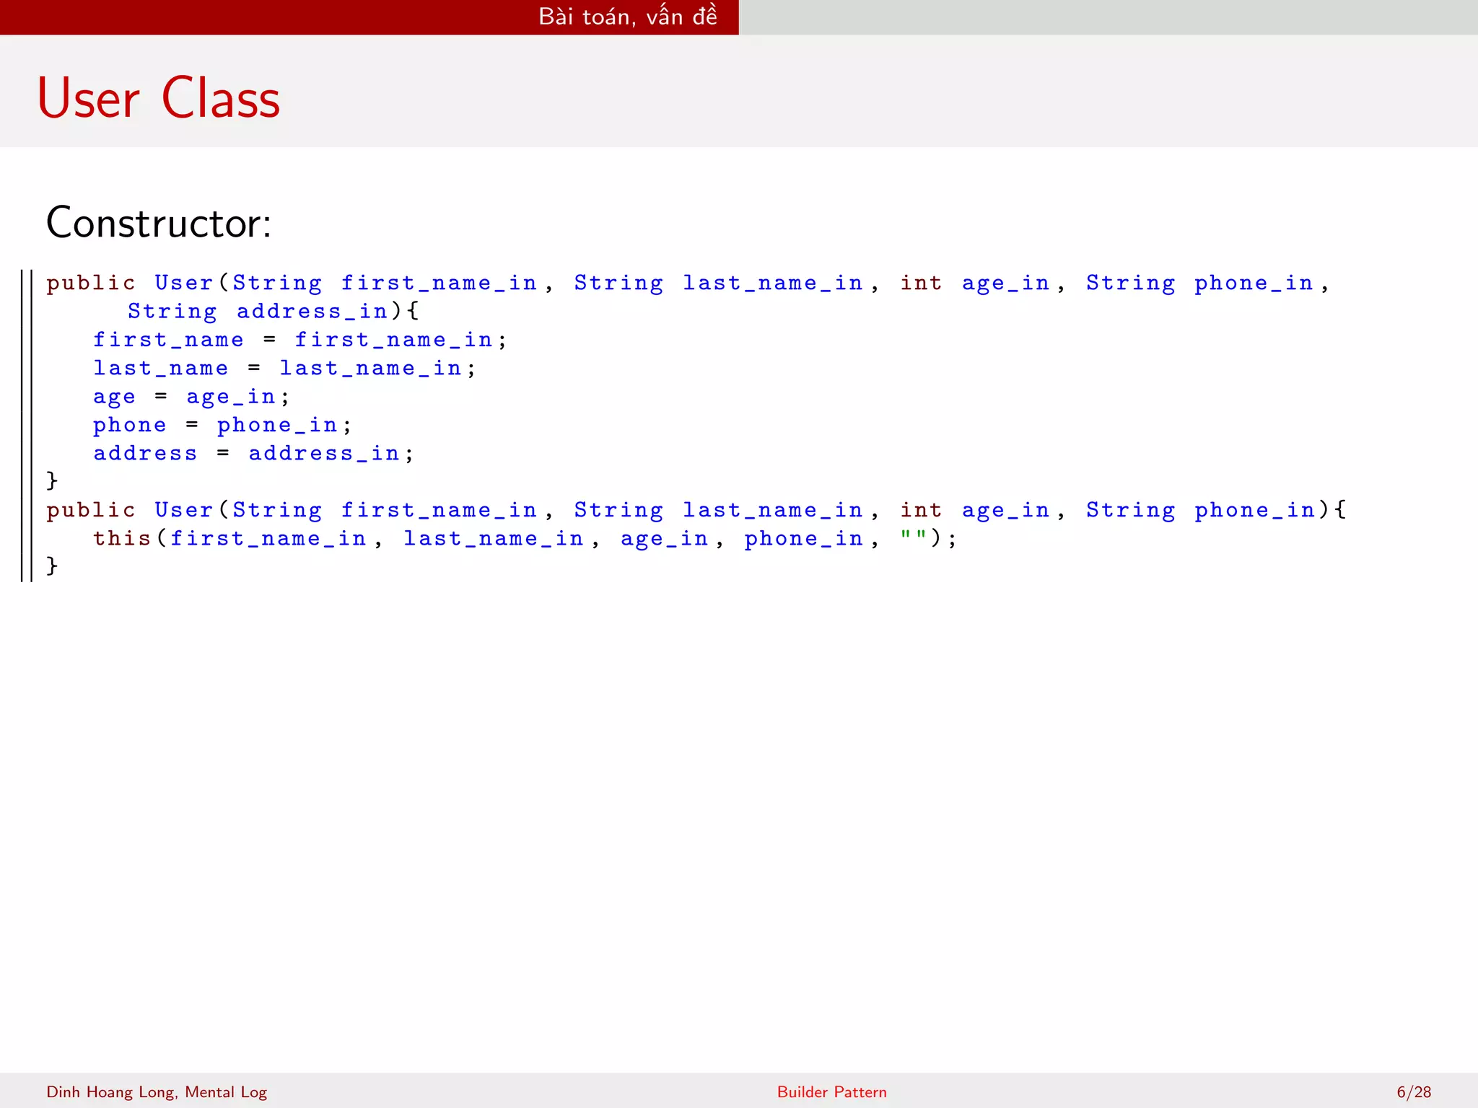Click the empty string literal "" in code
The image size is (1478, 1108).
tap(913, 535)
